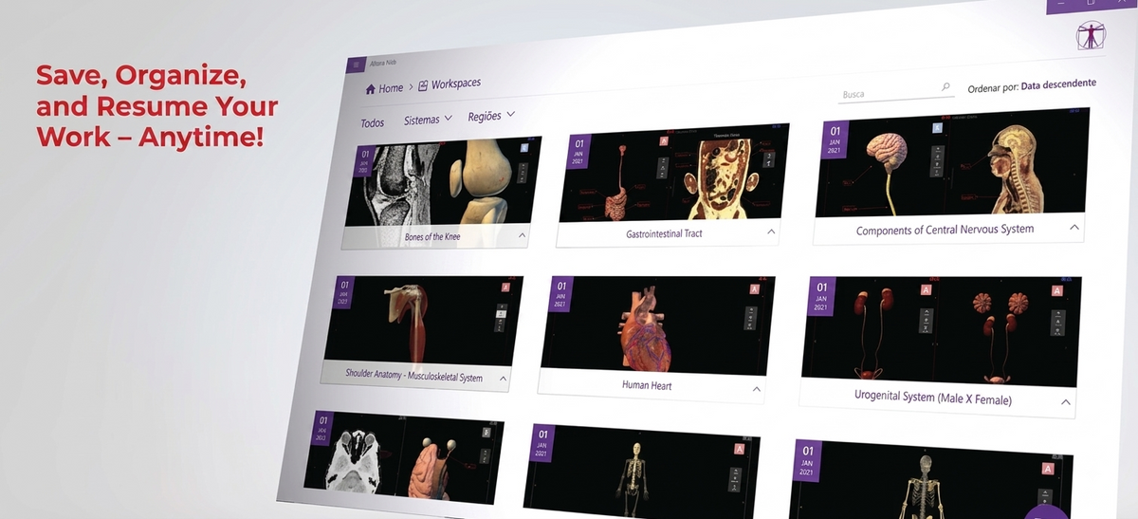1138x519 pixels.
Task: Click the 'Bones of the Knee' title
Action: (432, 237)
